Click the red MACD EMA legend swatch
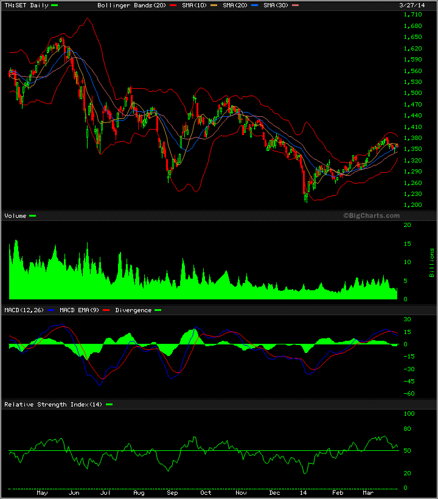This screenshot has width=438, height=499. click(106, 310)
